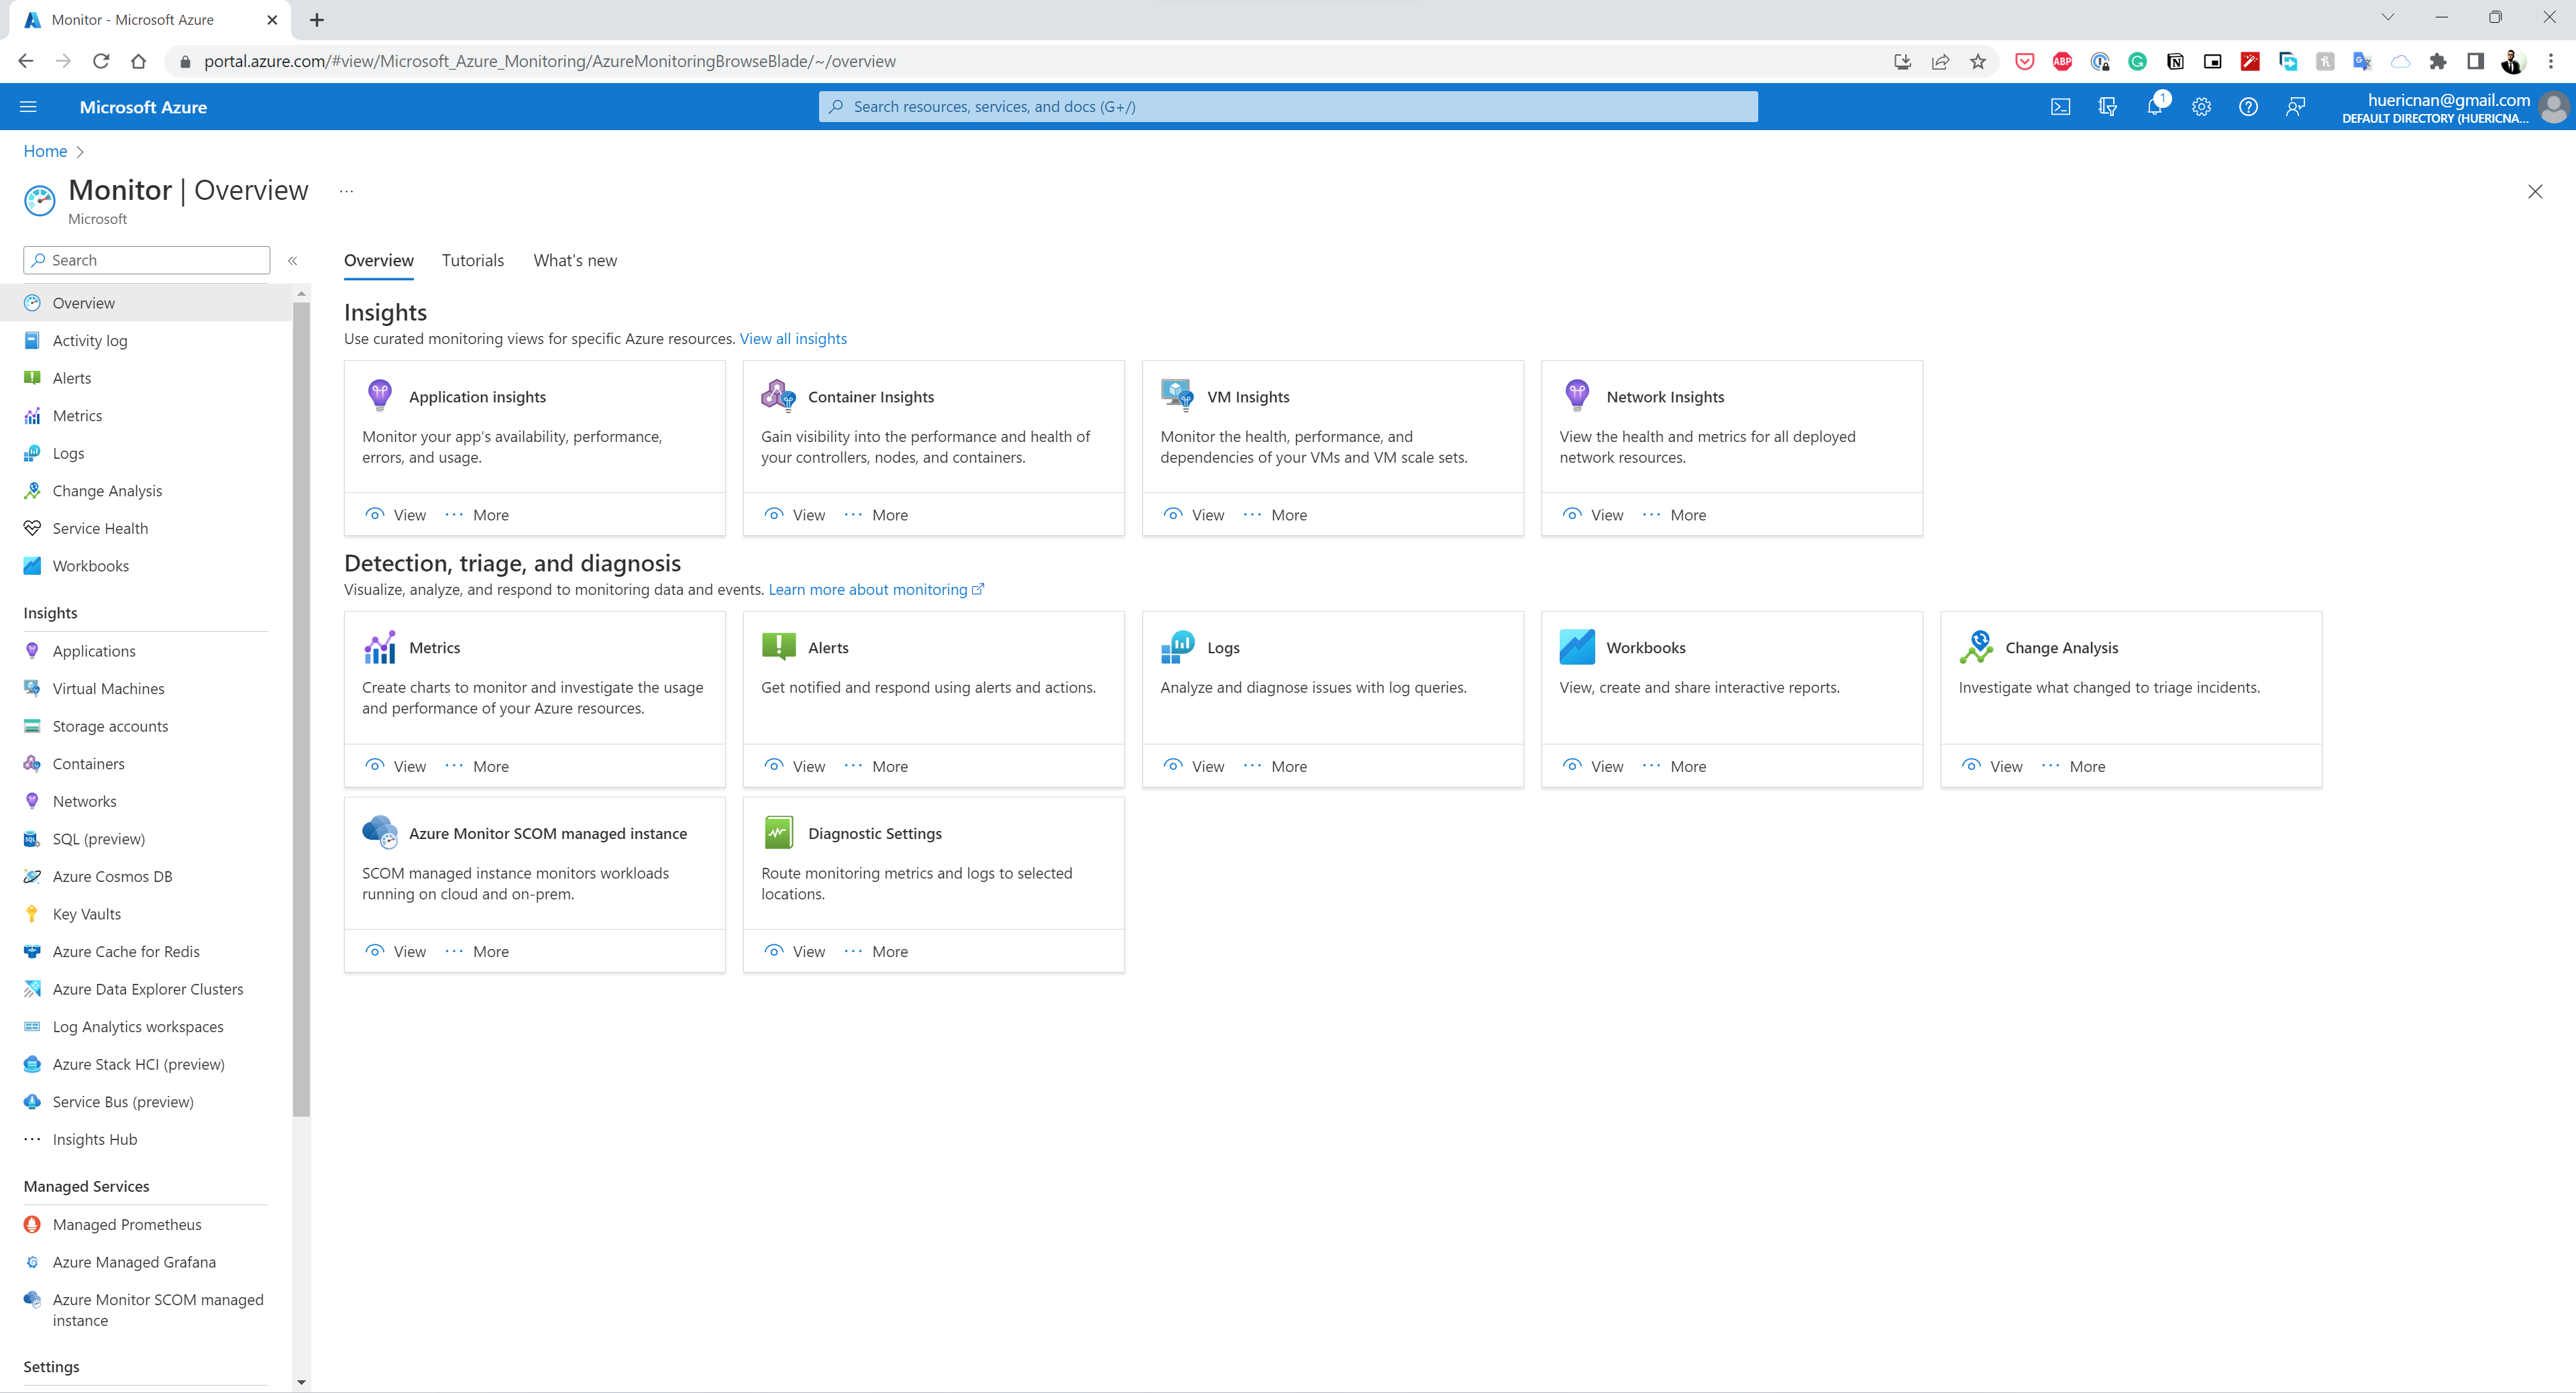Open the feedback icon in header
The height and width of the screenshot is (1393, 2576).
click(2295, 107)
